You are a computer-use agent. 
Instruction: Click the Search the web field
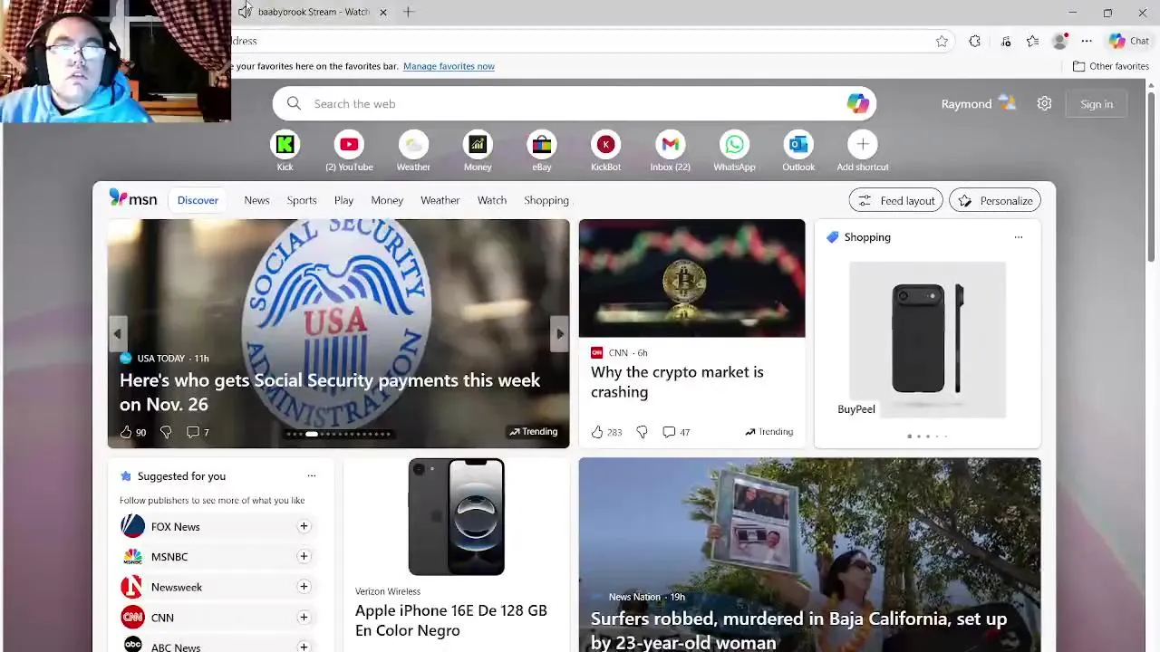pyautogui.click(x=575, y=103)
